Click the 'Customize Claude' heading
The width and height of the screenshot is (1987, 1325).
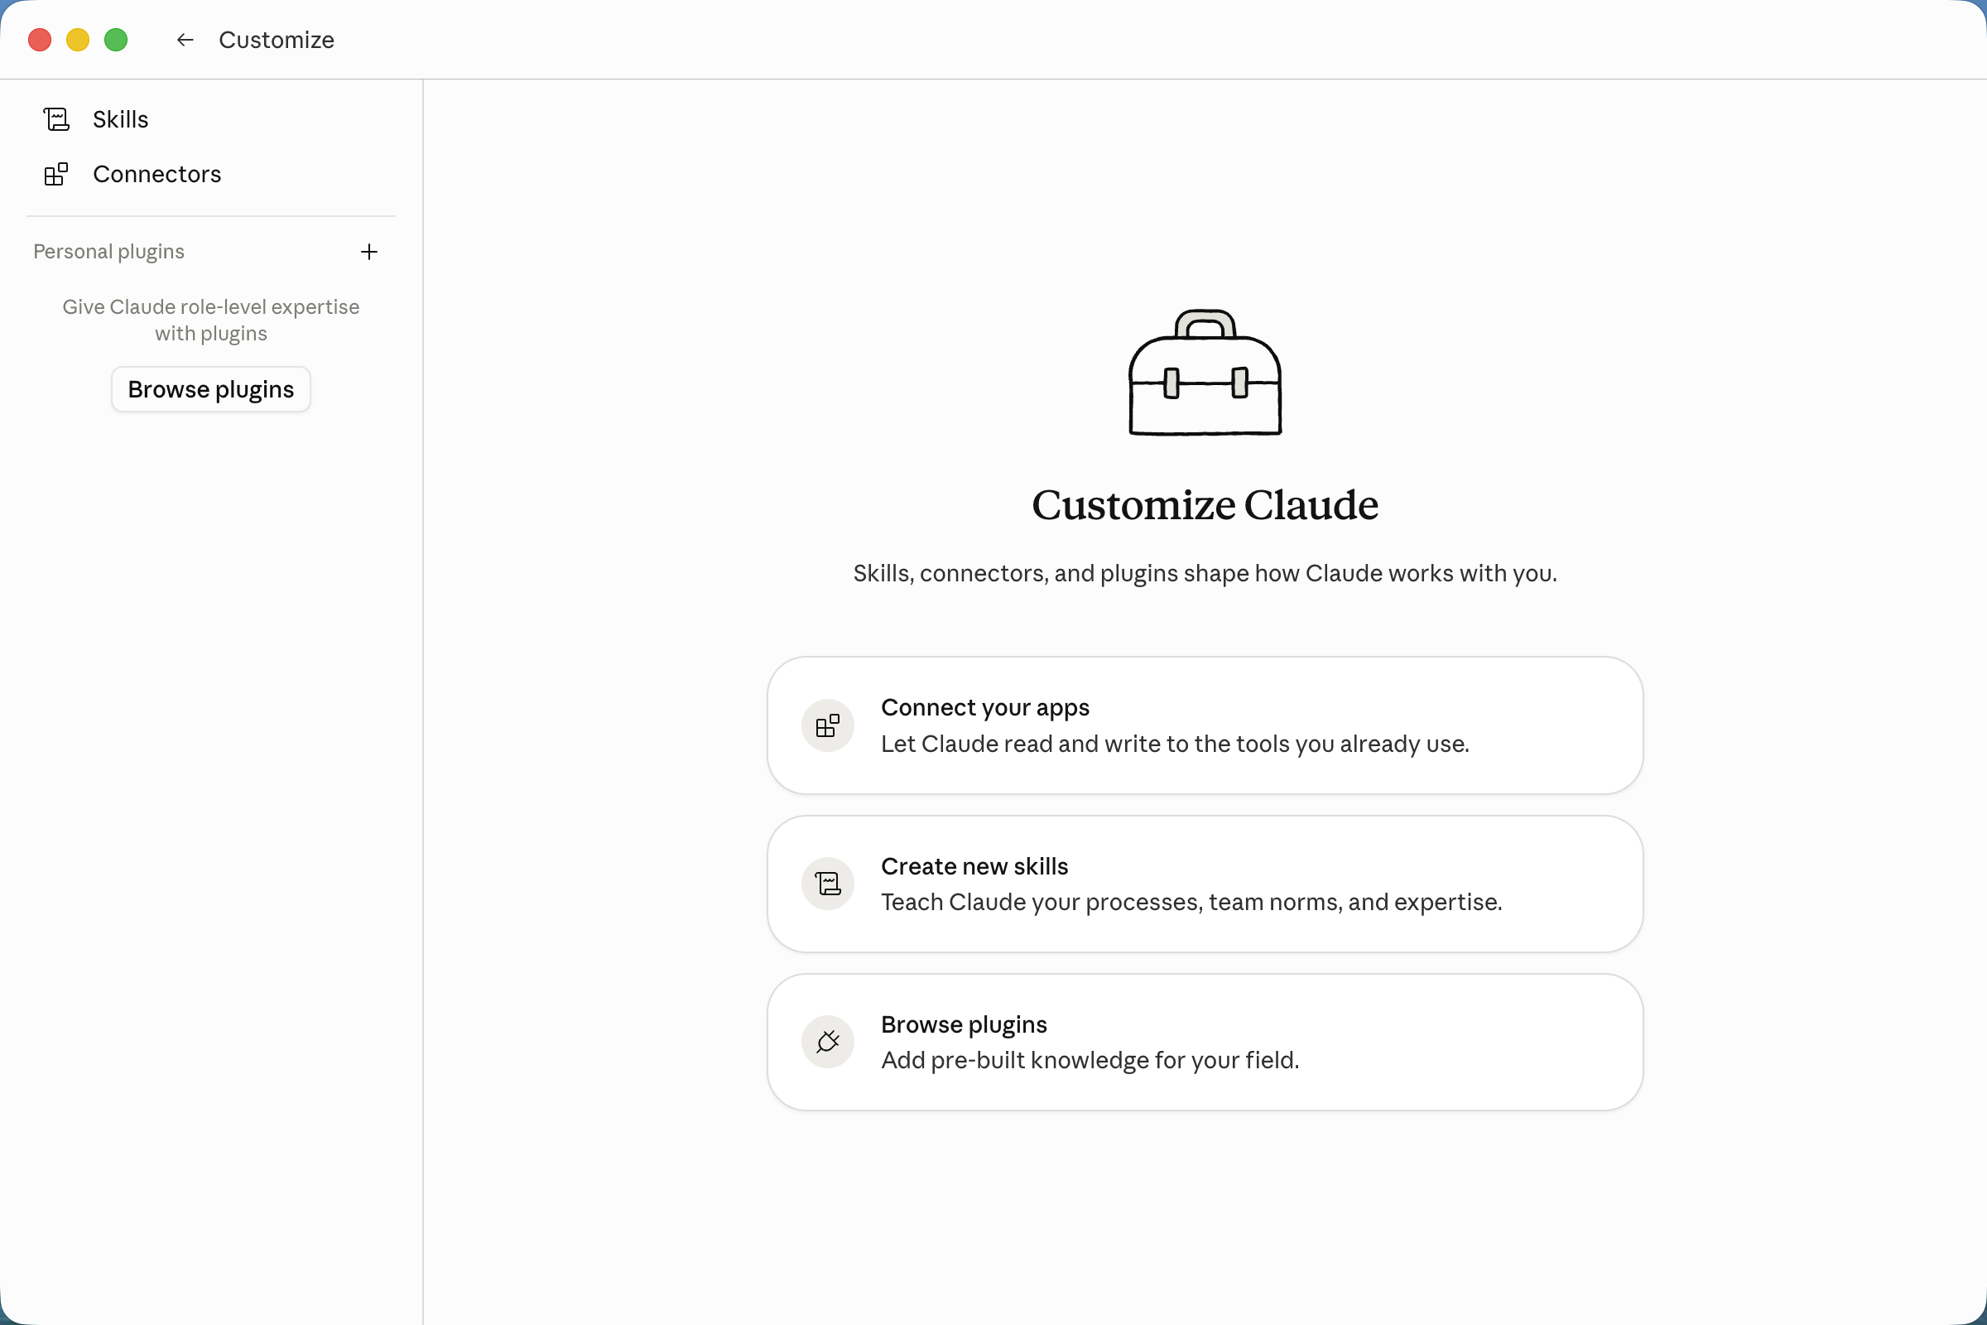[1205, 505]
